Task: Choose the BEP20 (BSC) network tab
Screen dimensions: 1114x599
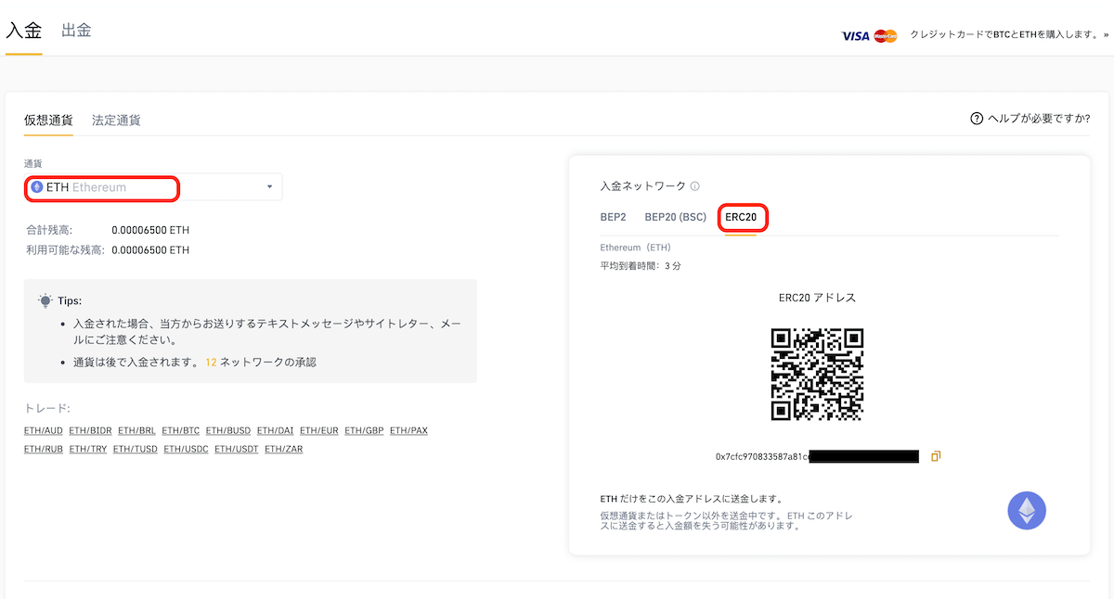Action: tap(676, 218)
